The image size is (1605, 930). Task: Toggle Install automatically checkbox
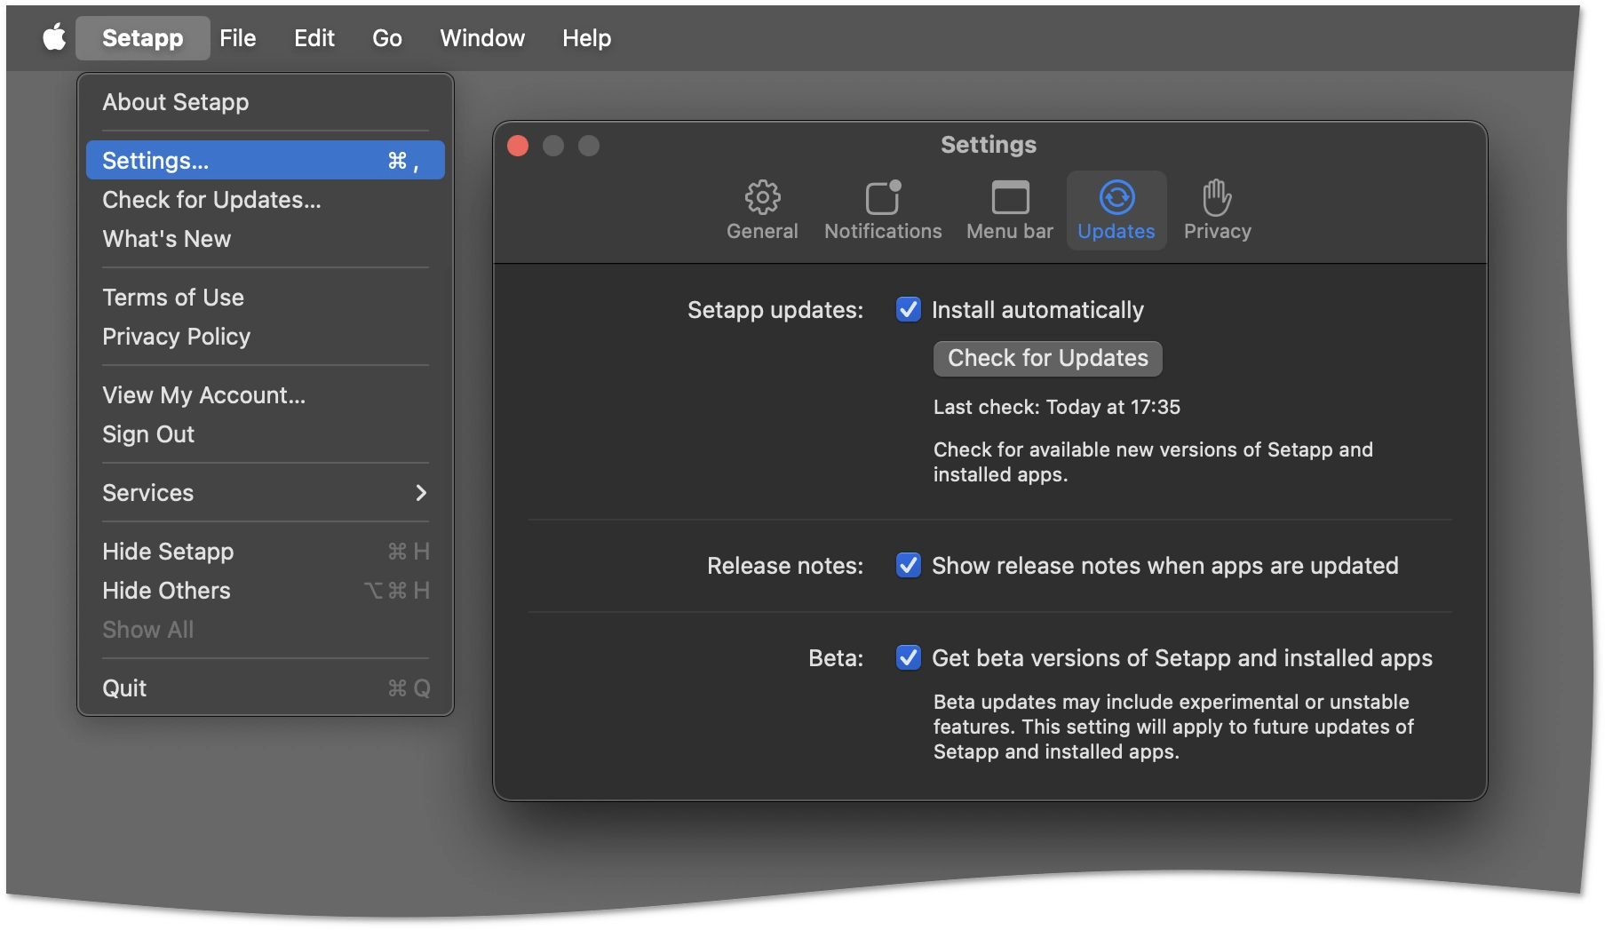click(x=909, y=310)
